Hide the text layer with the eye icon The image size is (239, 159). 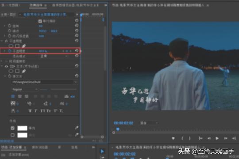[x=7, y=66]
